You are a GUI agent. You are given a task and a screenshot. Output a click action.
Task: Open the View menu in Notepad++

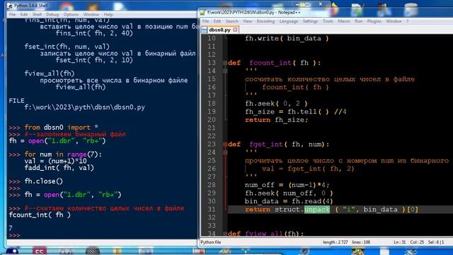pos(247,21)
